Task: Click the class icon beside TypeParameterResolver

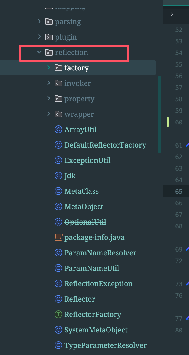Action: point(58,345)
